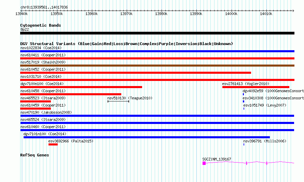
Task: Open dgv4092e59 1000Genomes variant label
Action: pyautogui.click(x=273, y=91)
